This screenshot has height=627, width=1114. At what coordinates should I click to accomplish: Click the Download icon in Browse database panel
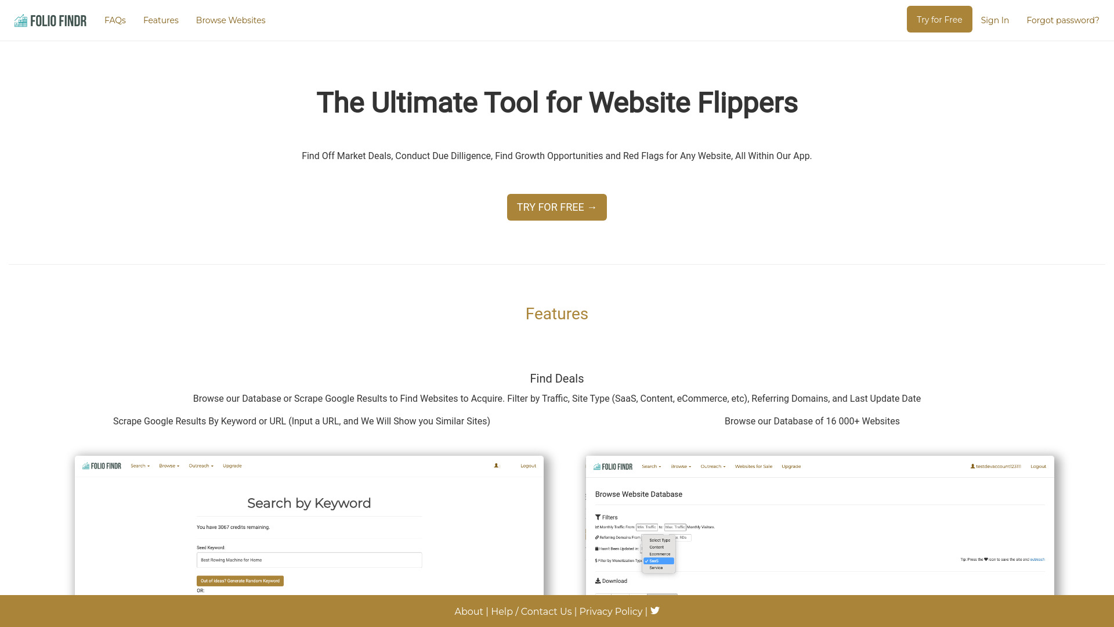click(x=598, y=581)
